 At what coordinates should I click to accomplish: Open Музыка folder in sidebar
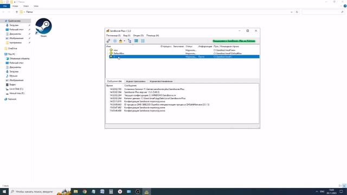(x=13, y=76)
